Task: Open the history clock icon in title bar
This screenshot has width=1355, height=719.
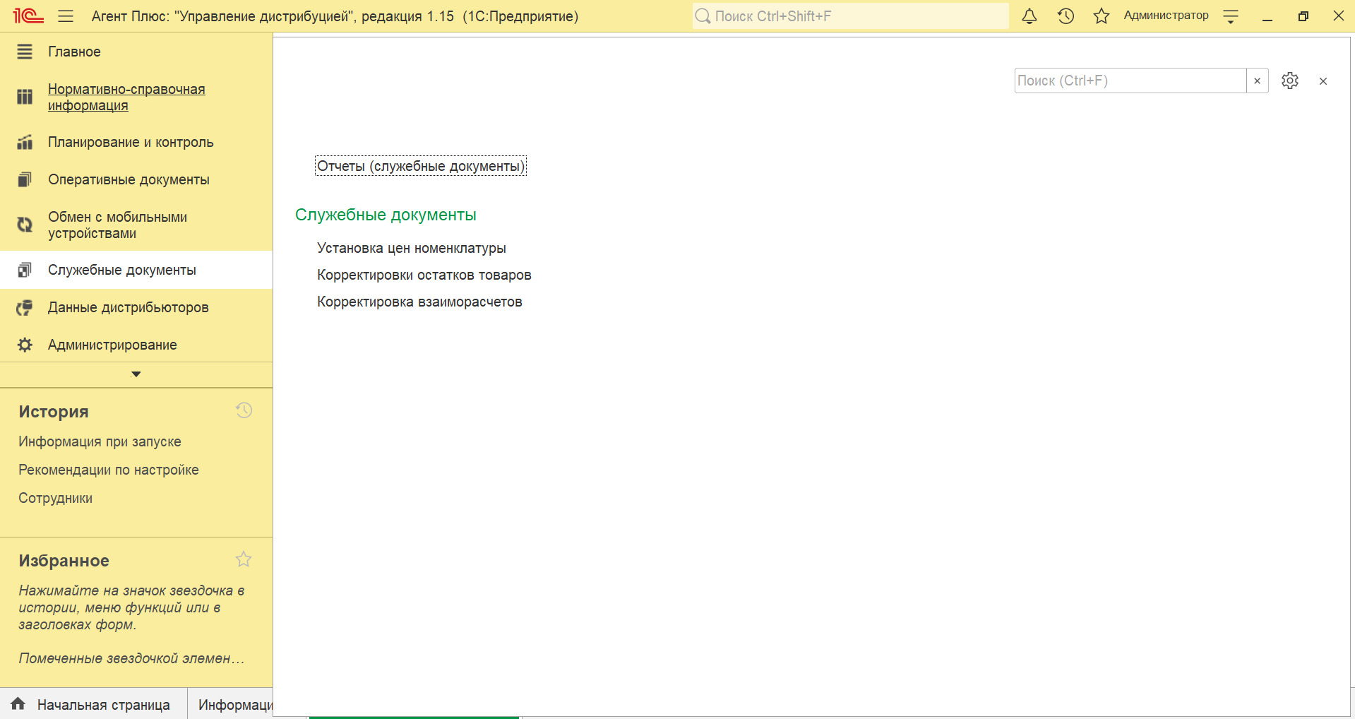Action: click(x=1066, y=16)
